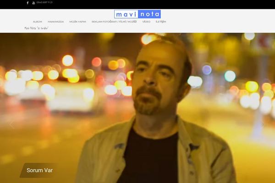This screenshot has width=275, height=183.
Task: Click the Sorum Var slide caption
Action: pyautogui.click(x=39, y=170)
